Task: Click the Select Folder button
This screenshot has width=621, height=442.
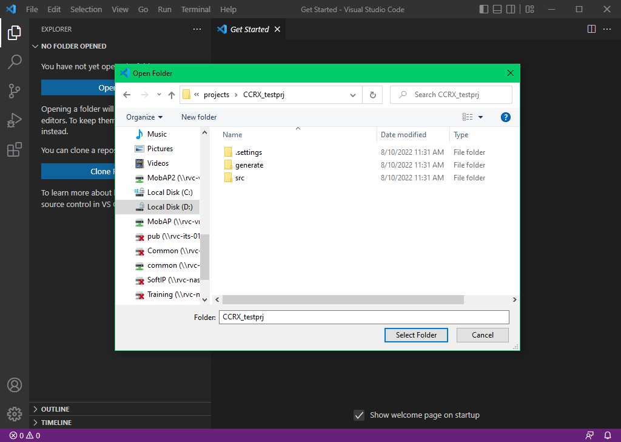Action: click(x=416, y=335)
